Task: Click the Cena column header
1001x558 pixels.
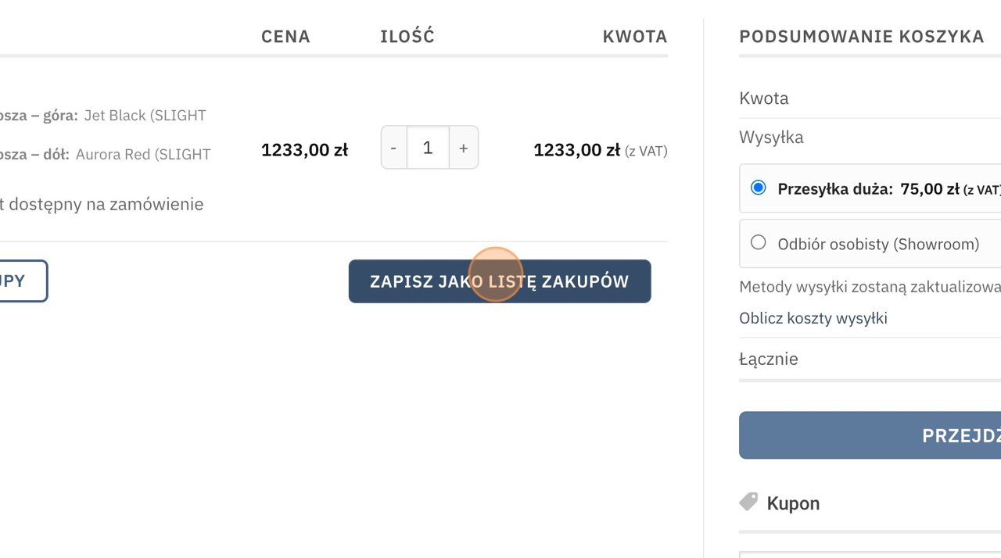Action: point(285,37)
